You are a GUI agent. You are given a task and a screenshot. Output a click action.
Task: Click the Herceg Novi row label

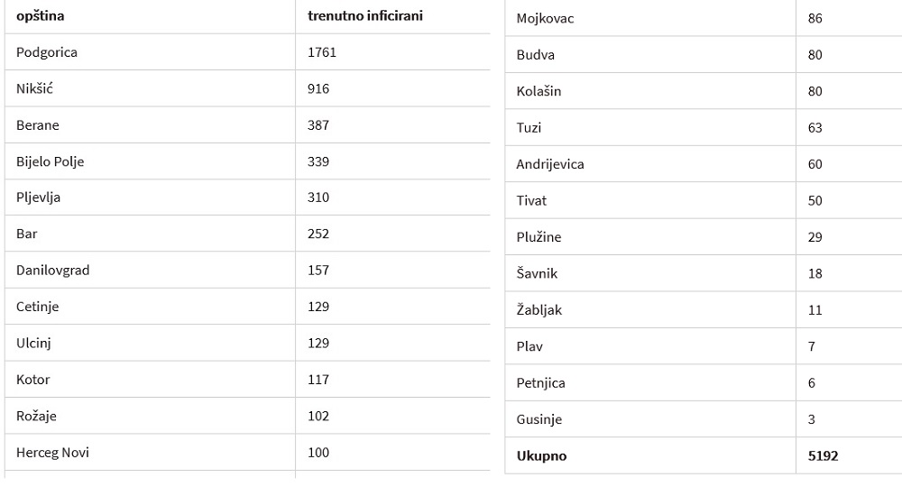point(52,453)
